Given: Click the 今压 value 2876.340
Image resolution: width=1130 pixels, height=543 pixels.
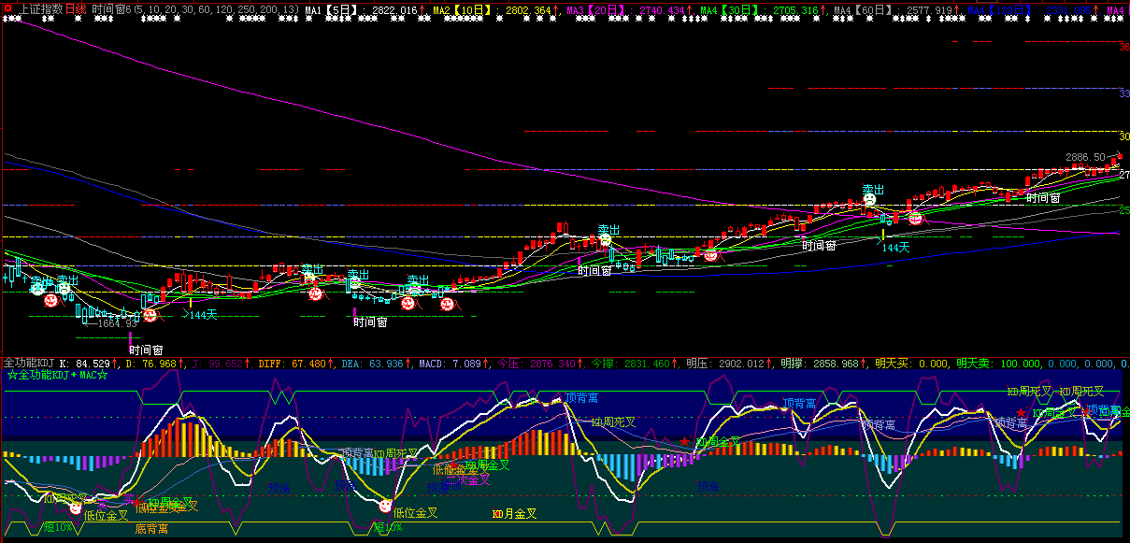Looking at the screenshot, I should (x=552, y=363).
